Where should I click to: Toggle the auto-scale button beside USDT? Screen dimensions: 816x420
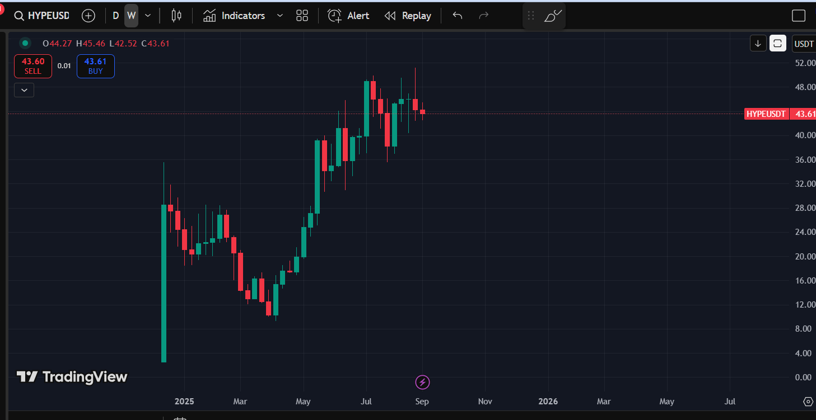777,43
